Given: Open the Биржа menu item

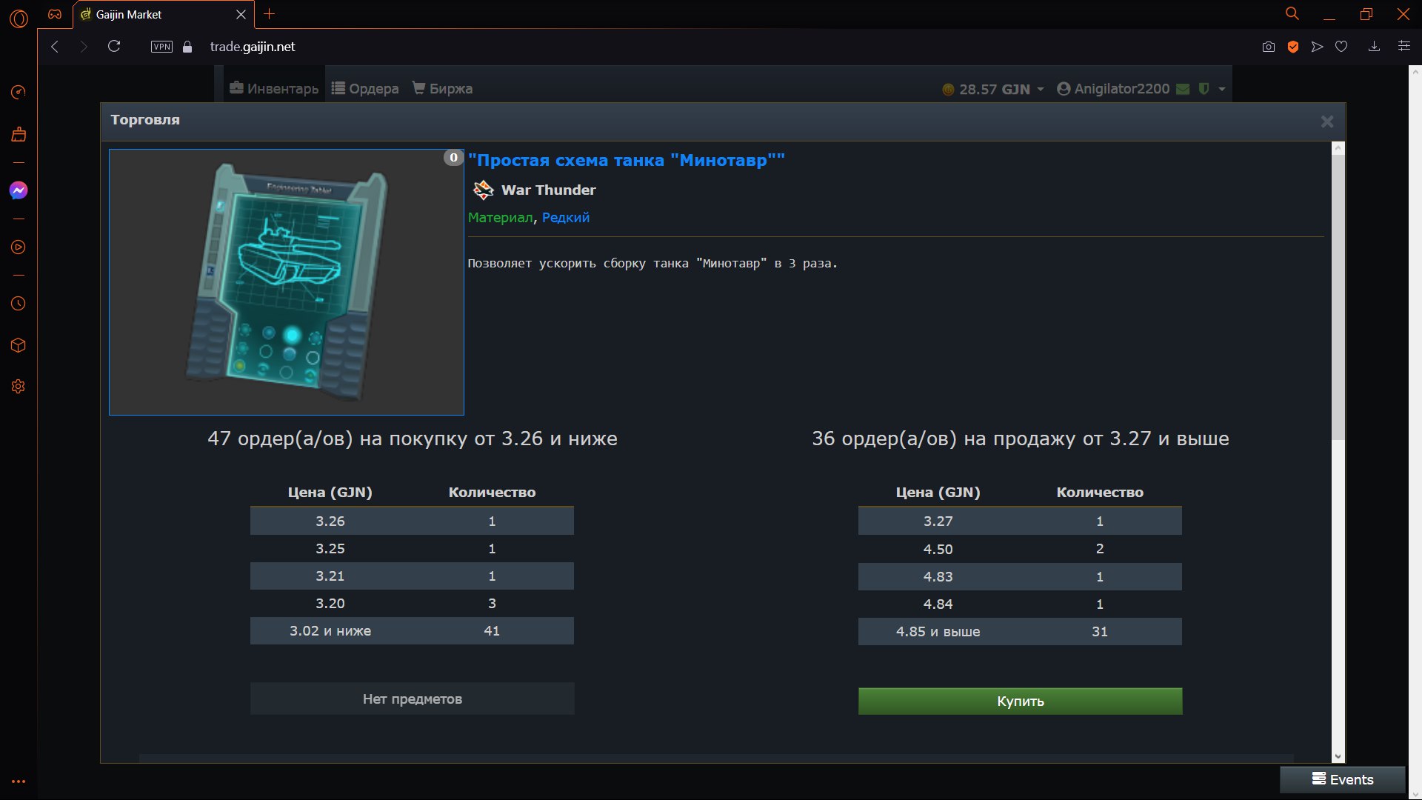Looking at the screenshot, I should tap(442, 89).
